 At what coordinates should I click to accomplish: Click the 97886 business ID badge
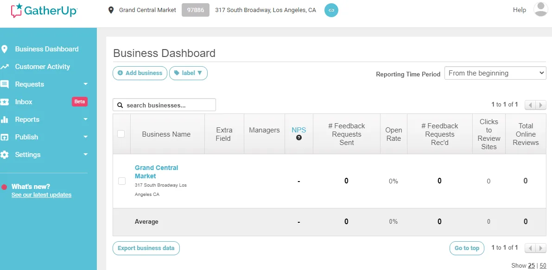(195, 10)
